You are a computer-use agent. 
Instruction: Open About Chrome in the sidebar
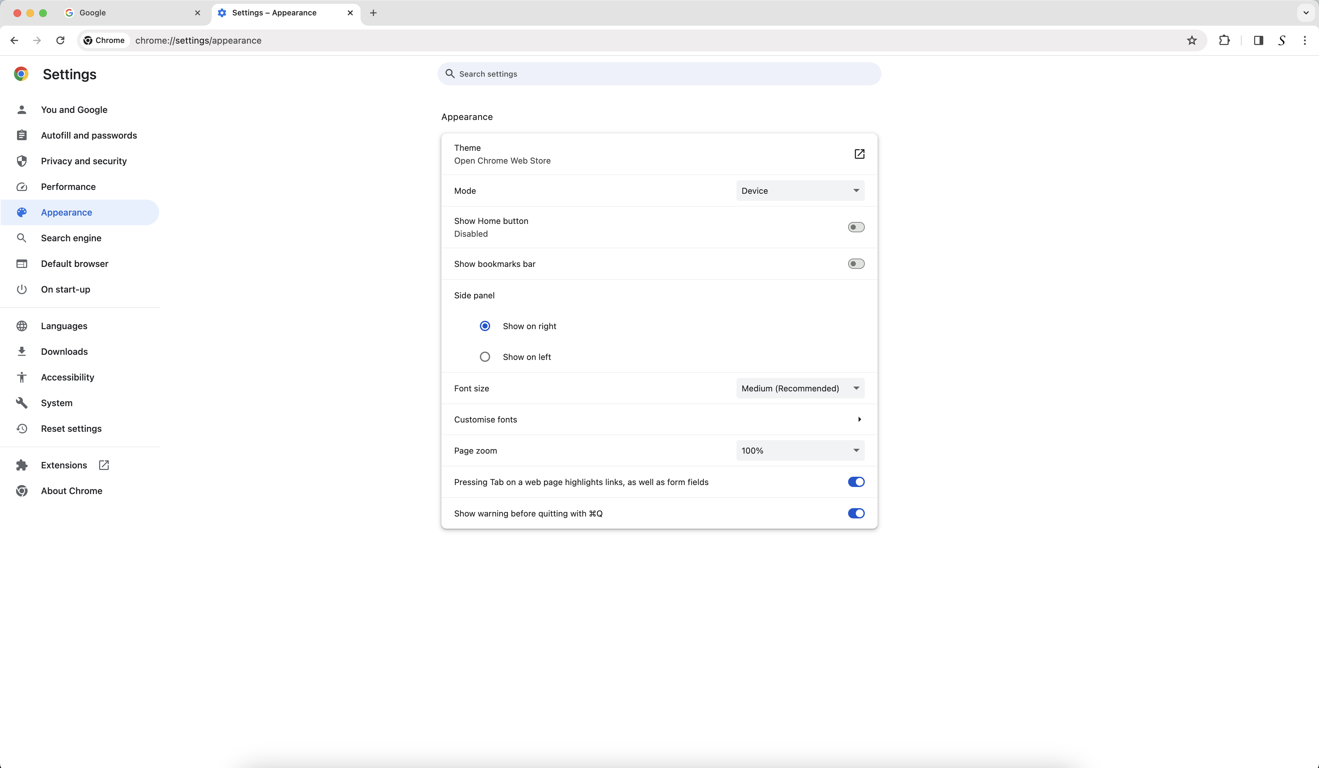coord(72,491)
